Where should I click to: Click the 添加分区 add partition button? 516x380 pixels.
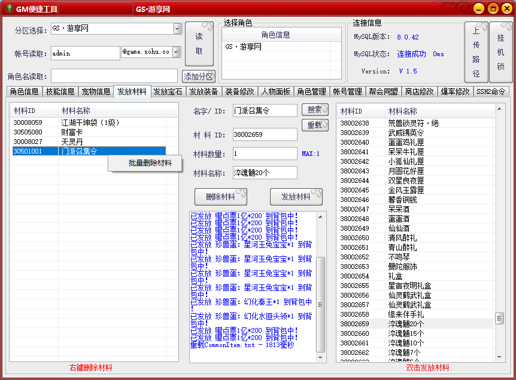point(199,76)
